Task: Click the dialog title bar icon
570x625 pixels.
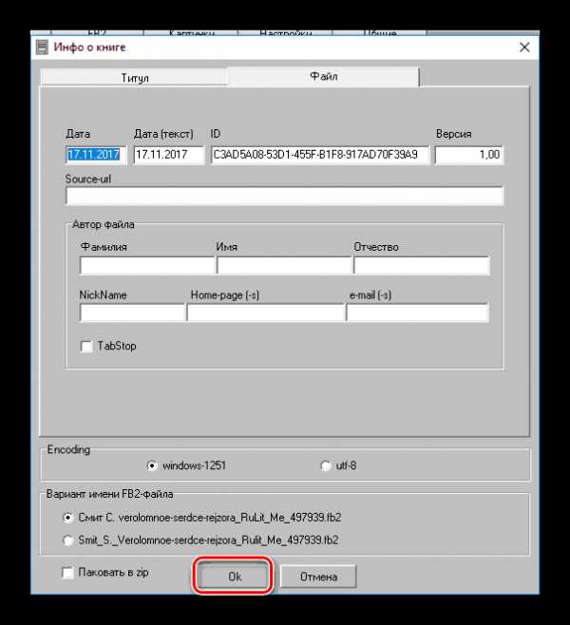Action: pyautogui.click(x=42, y=47)
